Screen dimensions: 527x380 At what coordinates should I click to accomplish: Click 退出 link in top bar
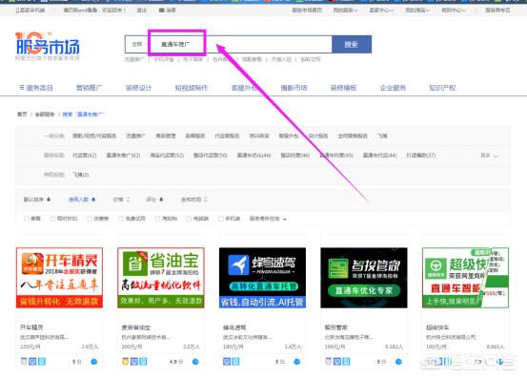tap(142, 11)
